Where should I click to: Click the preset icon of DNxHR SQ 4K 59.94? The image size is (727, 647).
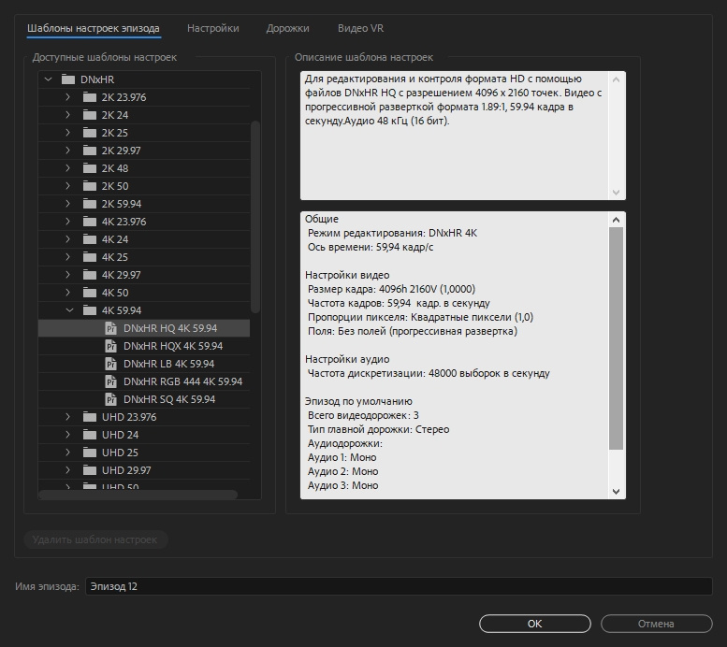[110, 399]
